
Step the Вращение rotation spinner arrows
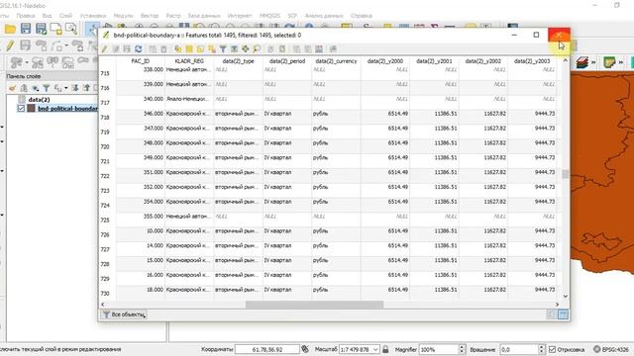[542, 349]
